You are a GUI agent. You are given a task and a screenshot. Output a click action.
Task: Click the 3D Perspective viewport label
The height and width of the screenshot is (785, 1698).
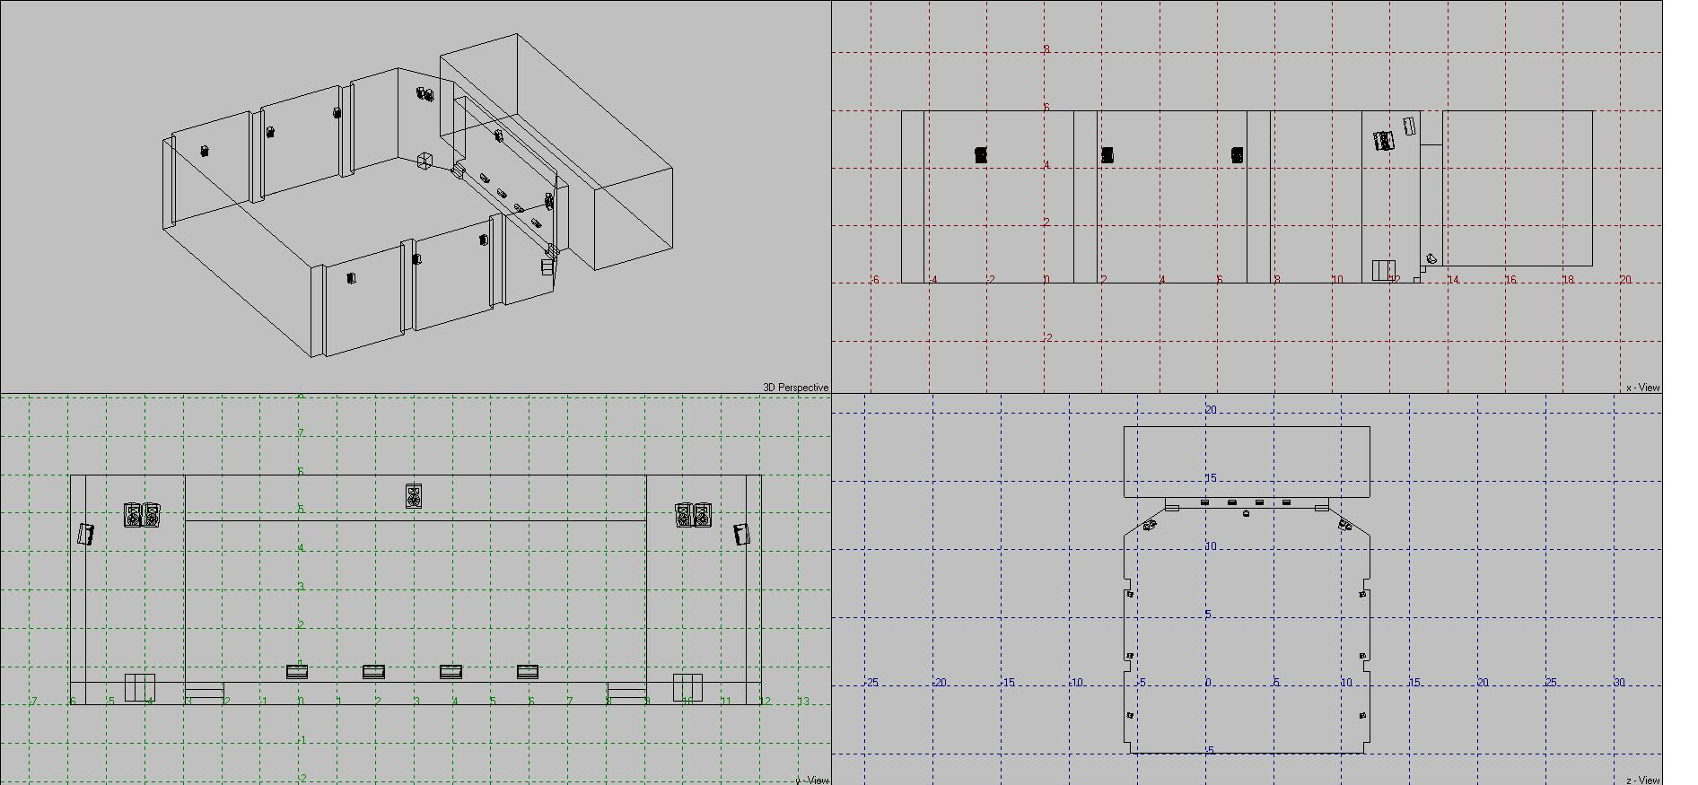[x=796, y=388]
